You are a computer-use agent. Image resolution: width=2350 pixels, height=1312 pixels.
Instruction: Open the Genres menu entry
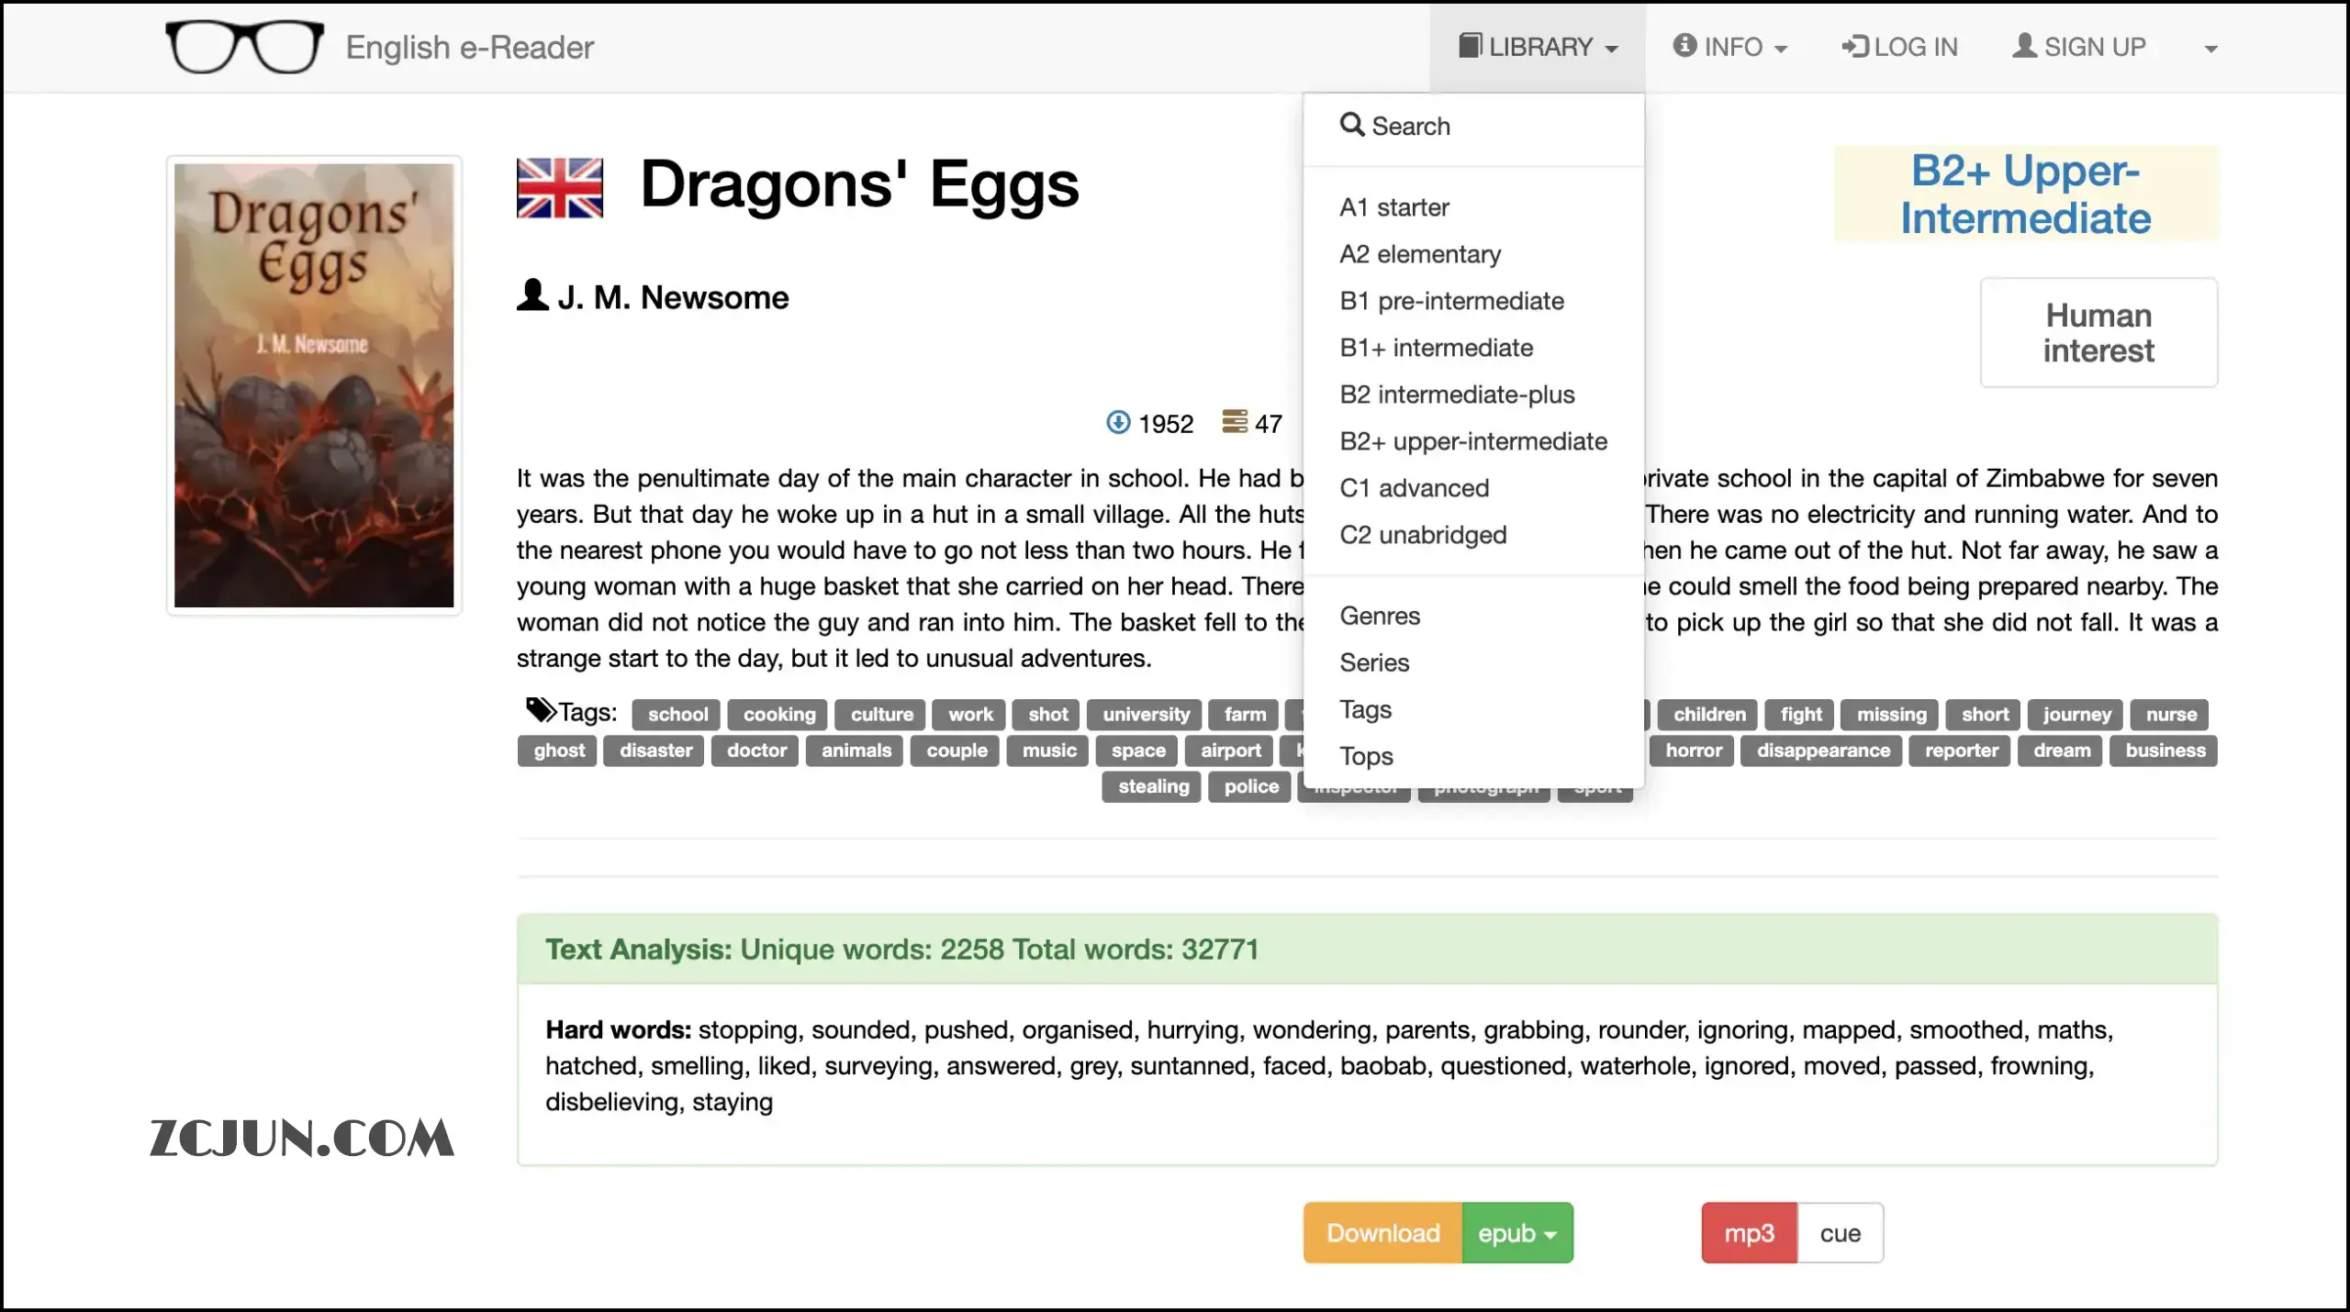pos(1380,616)
